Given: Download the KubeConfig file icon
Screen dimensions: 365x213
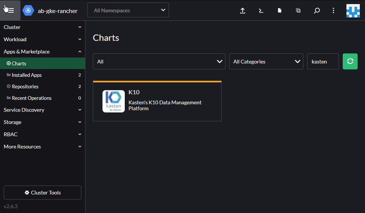Looking at the screenshot, I should pos(280,11).
